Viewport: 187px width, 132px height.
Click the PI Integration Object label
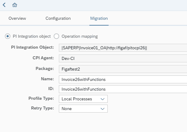[32, 47]
